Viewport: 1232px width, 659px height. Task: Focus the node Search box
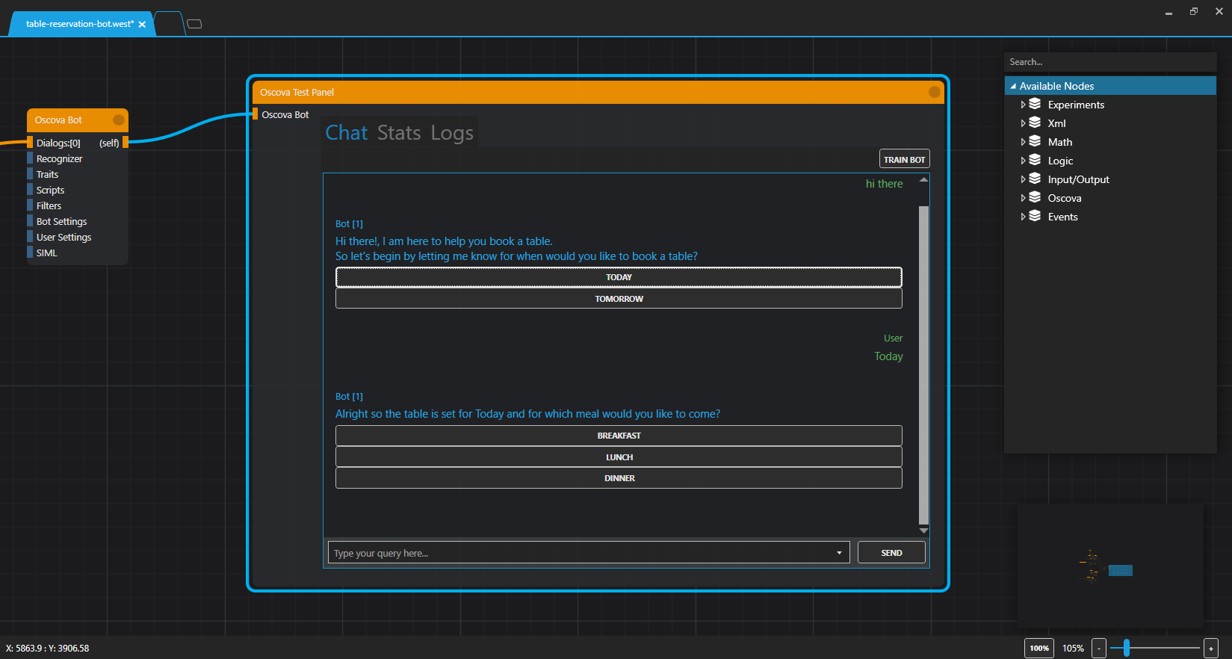pos(1110,62)
